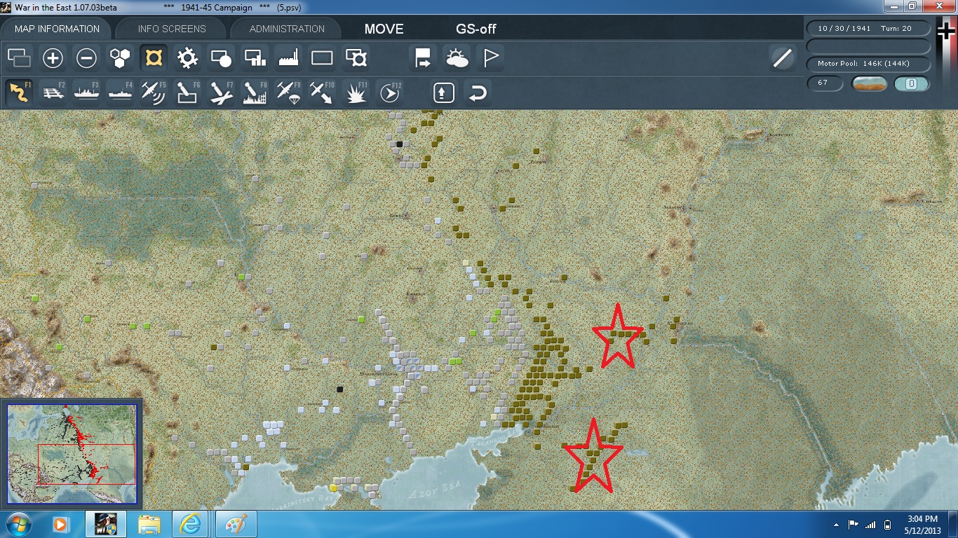Select the F4 amphibious transport mode
958x538 pixels.
[120, 92]
